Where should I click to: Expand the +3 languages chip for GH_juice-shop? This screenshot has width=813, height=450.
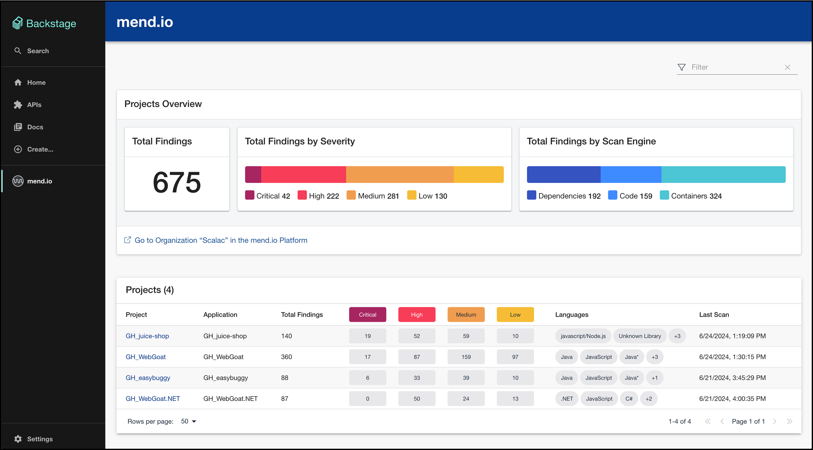pos(677,336)
